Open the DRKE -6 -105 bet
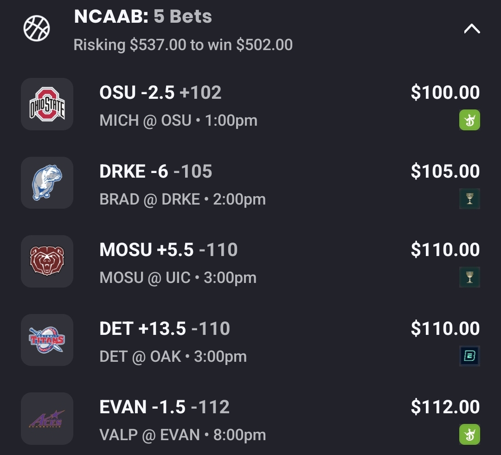Image resolution: width=501 pixels, height=455 pixels. coord(155,172)
